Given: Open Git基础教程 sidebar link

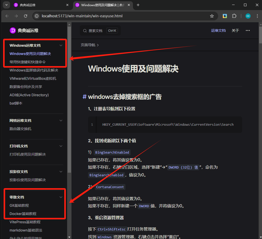Looking at the screenshot, I should tap(19, 205).
